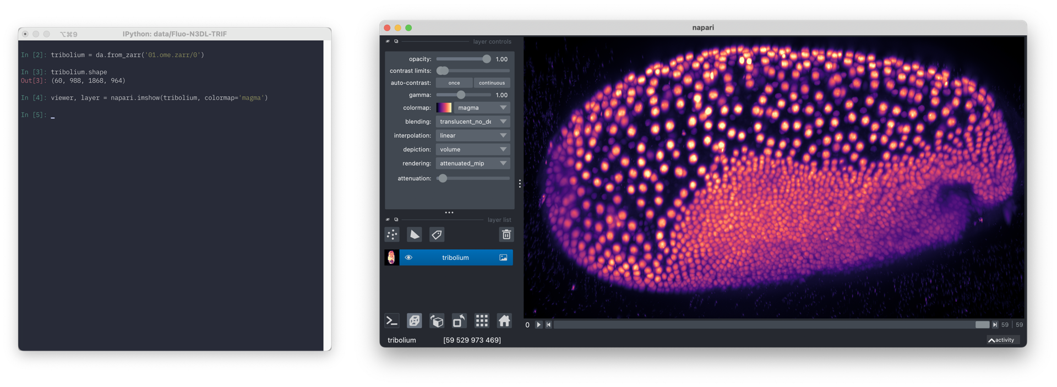Screen dimensions: 1057x387
Task: Open the blending mode dropdown
Action: (472, 122)
